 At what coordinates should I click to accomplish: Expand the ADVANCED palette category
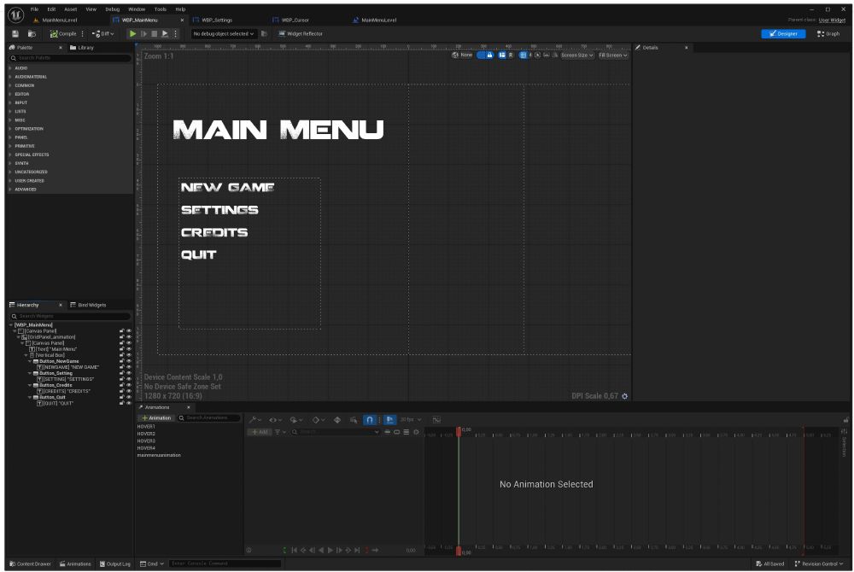[x=10, y=190]
